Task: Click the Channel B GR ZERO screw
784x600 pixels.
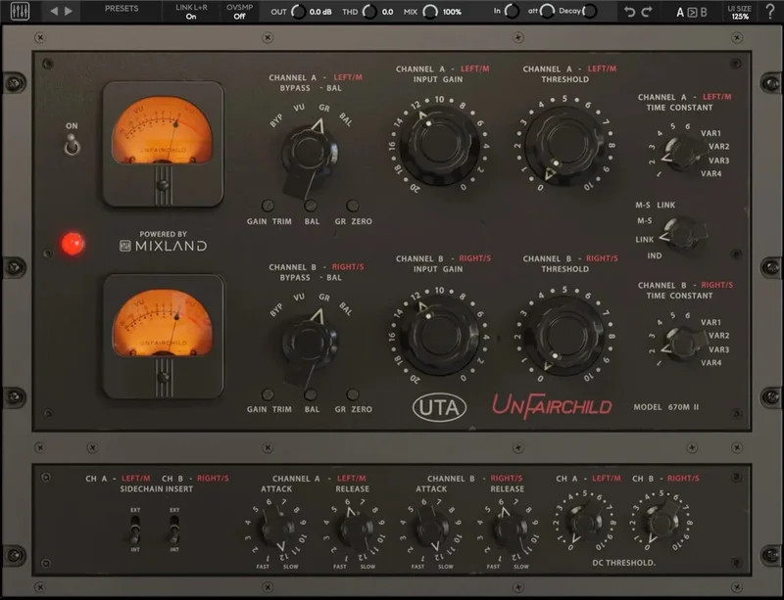Action: [x=353, y=394]
